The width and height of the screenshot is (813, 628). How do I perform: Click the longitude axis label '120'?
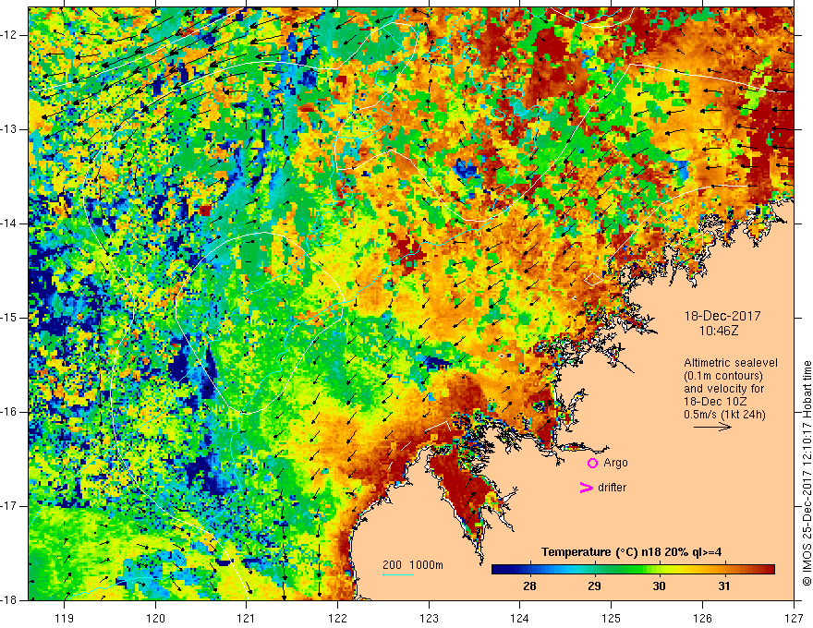155,618
